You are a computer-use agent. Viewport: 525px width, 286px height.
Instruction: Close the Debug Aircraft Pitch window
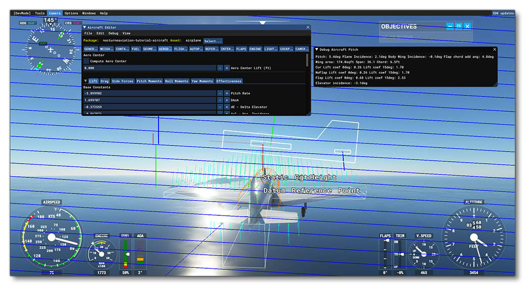495,50
